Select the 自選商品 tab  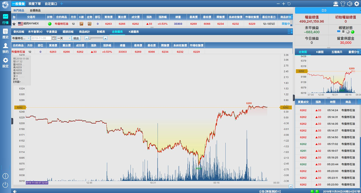click(x=35, y=10)
